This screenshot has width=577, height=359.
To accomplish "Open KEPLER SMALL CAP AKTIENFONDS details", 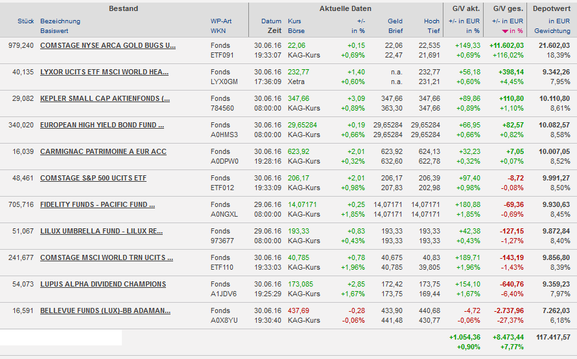I will coord(104,98).
